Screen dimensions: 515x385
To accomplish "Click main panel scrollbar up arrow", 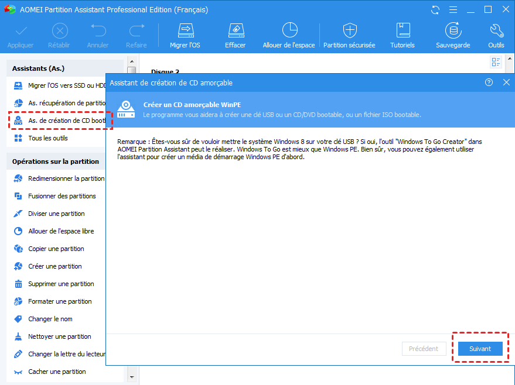I will [510, 59].
